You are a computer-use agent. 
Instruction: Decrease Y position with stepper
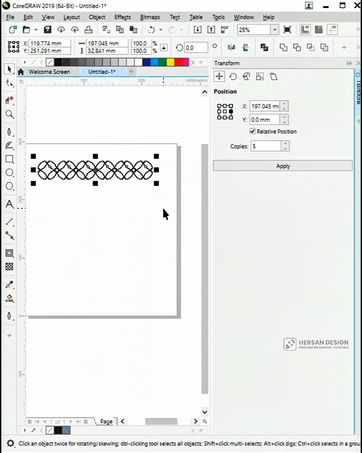pyautogui.click(x=284, y=122)
